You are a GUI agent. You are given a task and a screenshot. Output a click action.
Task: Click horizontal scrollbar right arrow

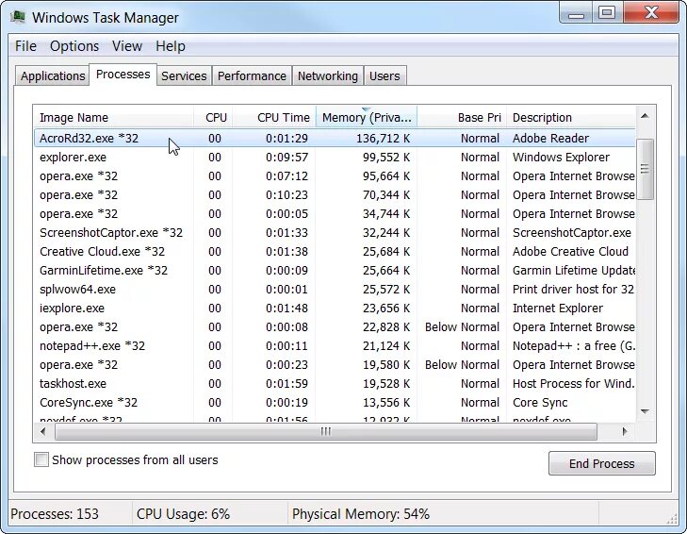[624, 431]
